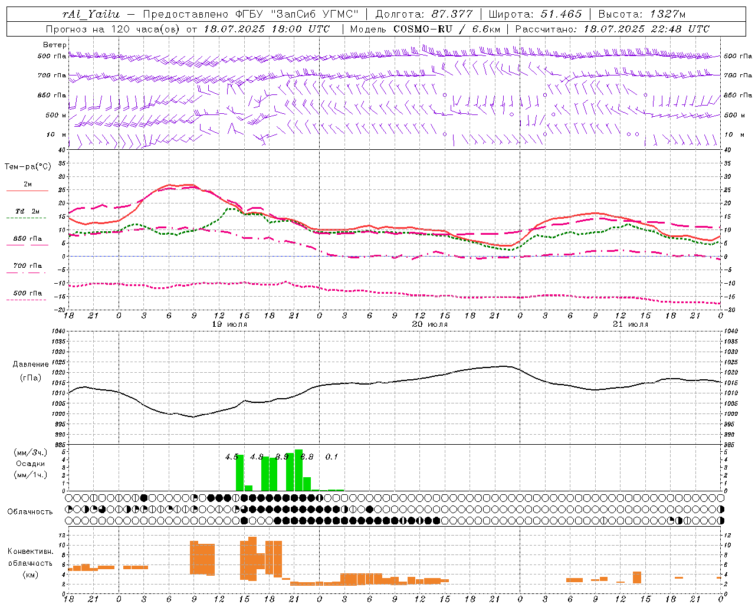Viewport: 755px width, 604px height.
Task: Click the Долгота: 87.377 longitude value
Action: (x=424, y=14)
